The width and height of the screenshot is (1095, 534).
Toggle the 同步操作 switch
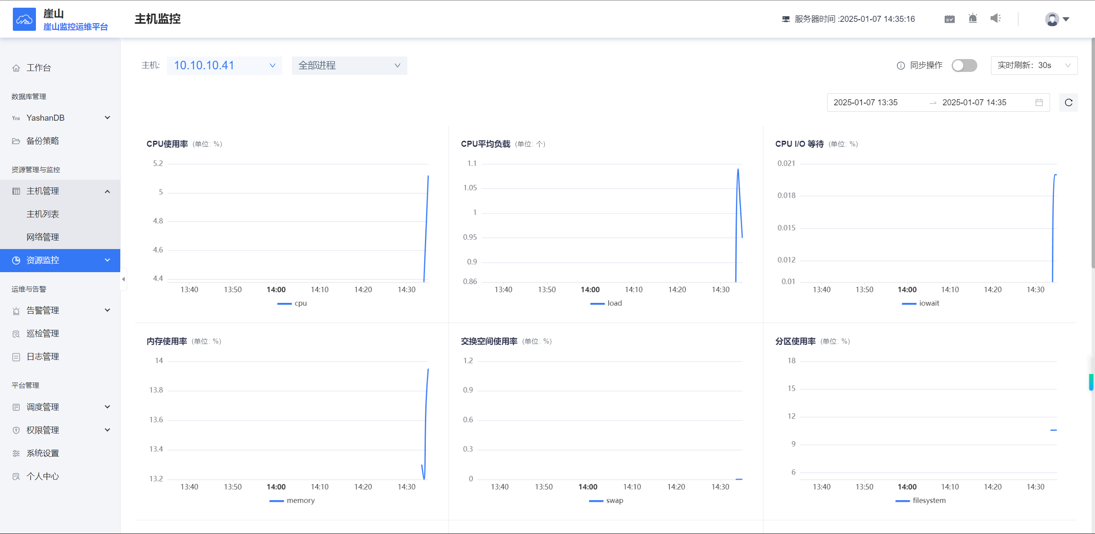pyautogui.click(x=964, y=65)
